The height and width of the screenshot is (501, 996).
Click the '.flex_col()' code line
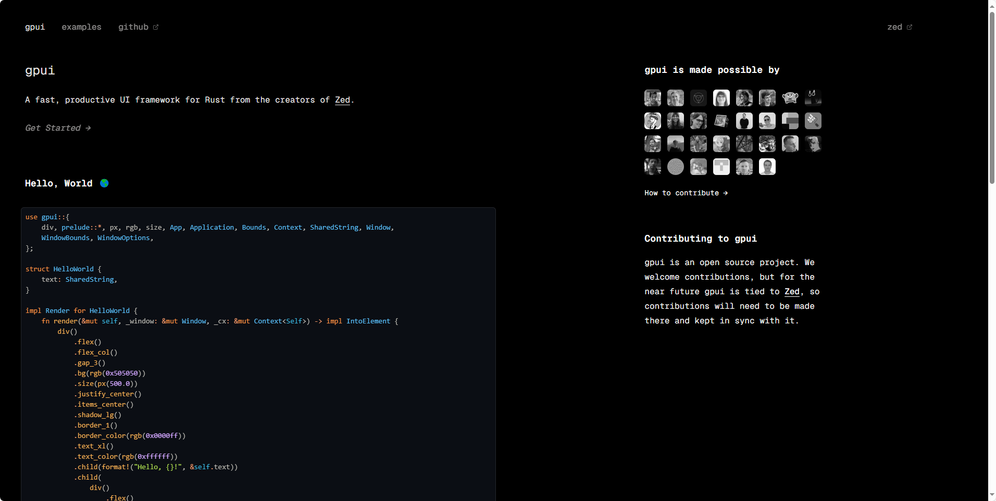[96, 353]
